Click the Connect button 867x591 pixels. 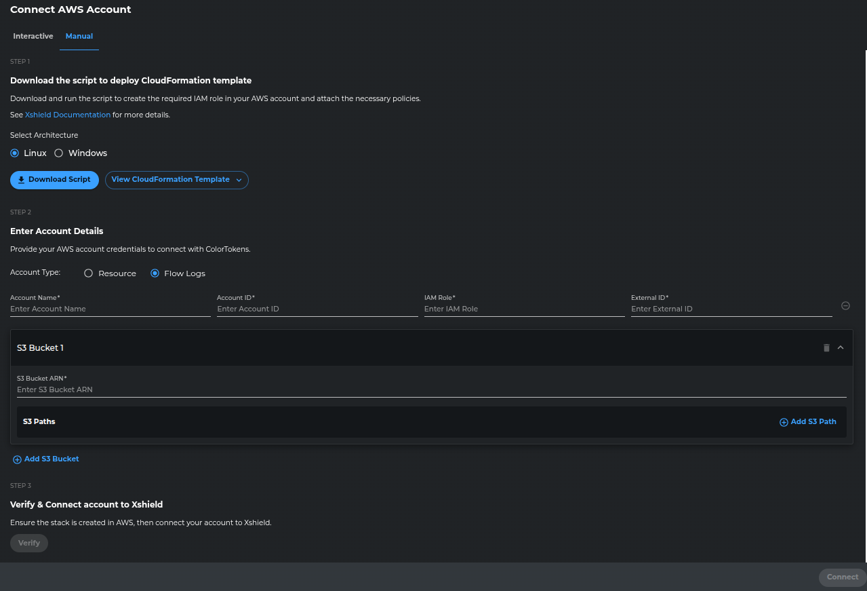[x=842, y=577]
